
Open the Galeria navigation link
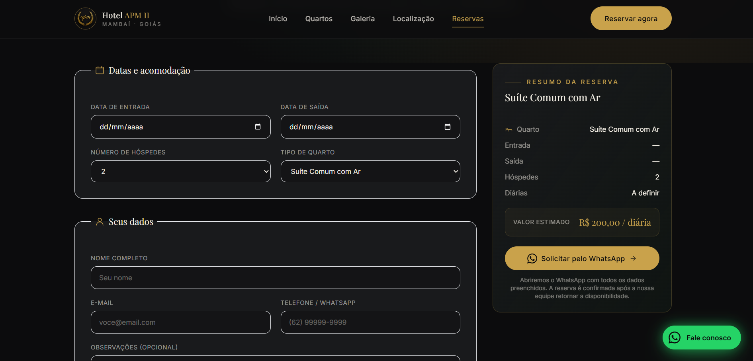362,19
